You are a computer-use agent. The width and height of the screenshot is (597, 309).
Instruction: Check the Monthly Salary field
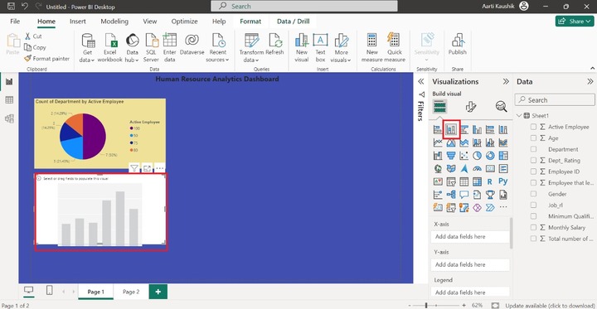[533, 227]
